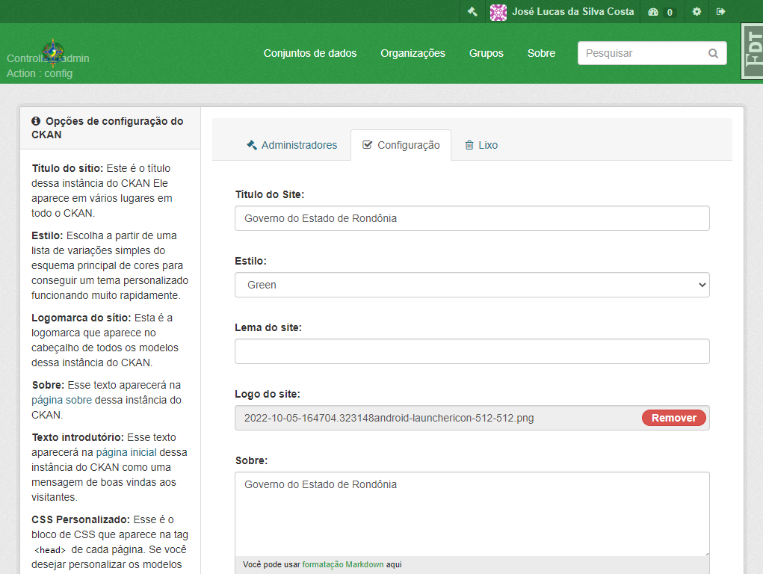Image resolution: width=763 pixels, height=574 pixels.
Task: Open the user avatar for José Lucas
Action: (498, 12)
